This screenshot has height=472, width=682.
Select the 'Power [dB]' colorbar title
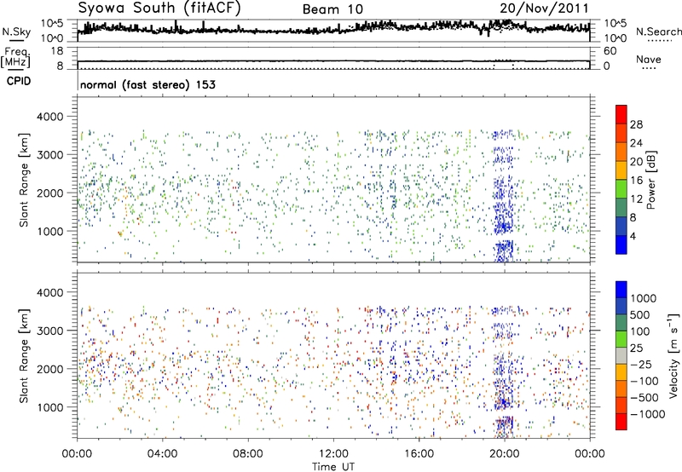651,180
